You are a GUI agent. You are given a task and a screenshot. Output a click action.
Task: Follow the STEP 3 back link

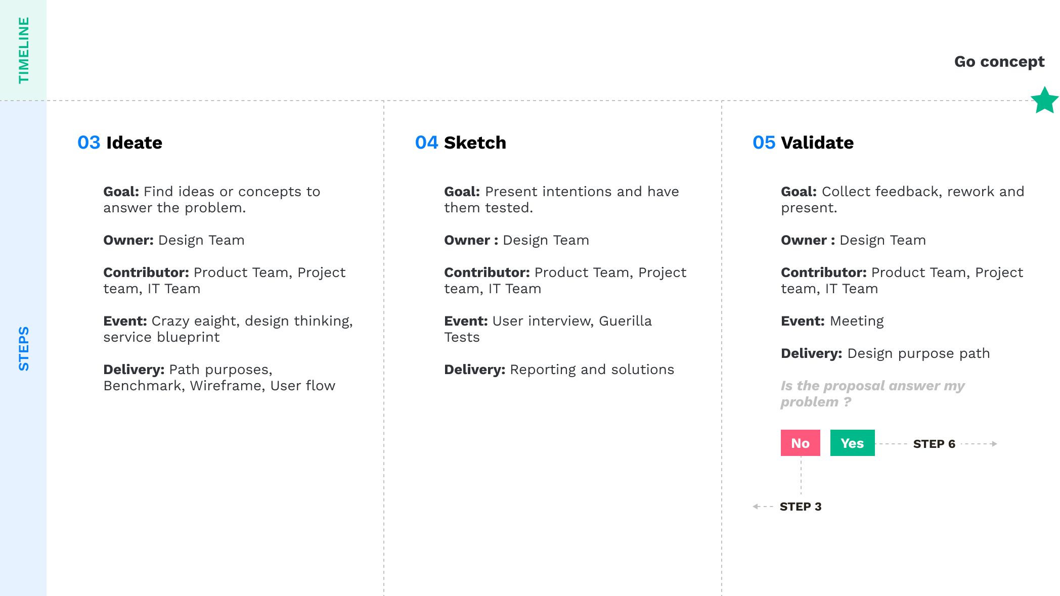pyautogui.click(x=800, y=507)
